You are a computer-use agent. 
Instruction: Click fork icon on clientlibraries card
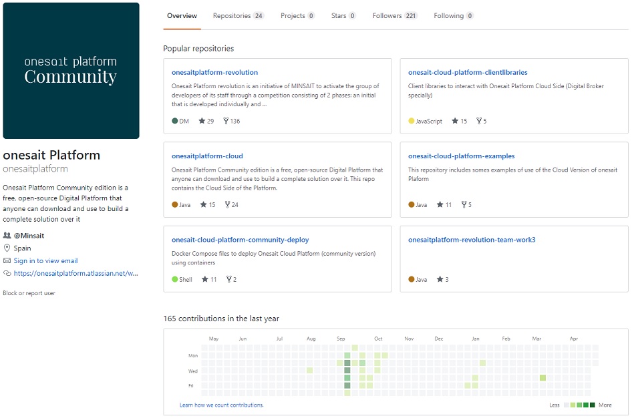point(479,121)
